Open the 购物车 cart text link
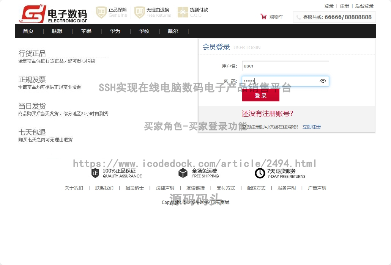 (x=276, y=17)
